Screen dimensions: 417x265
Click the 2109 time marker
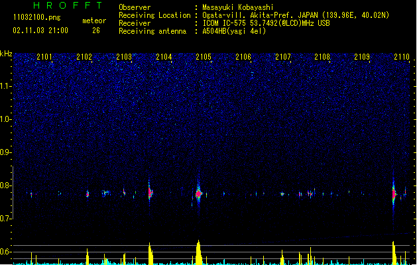[x=362, y=57]
